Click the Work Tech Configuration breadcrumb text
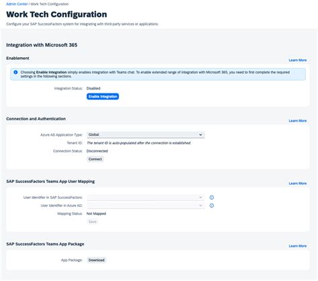The image size is (318, 281). pos(50,4)
